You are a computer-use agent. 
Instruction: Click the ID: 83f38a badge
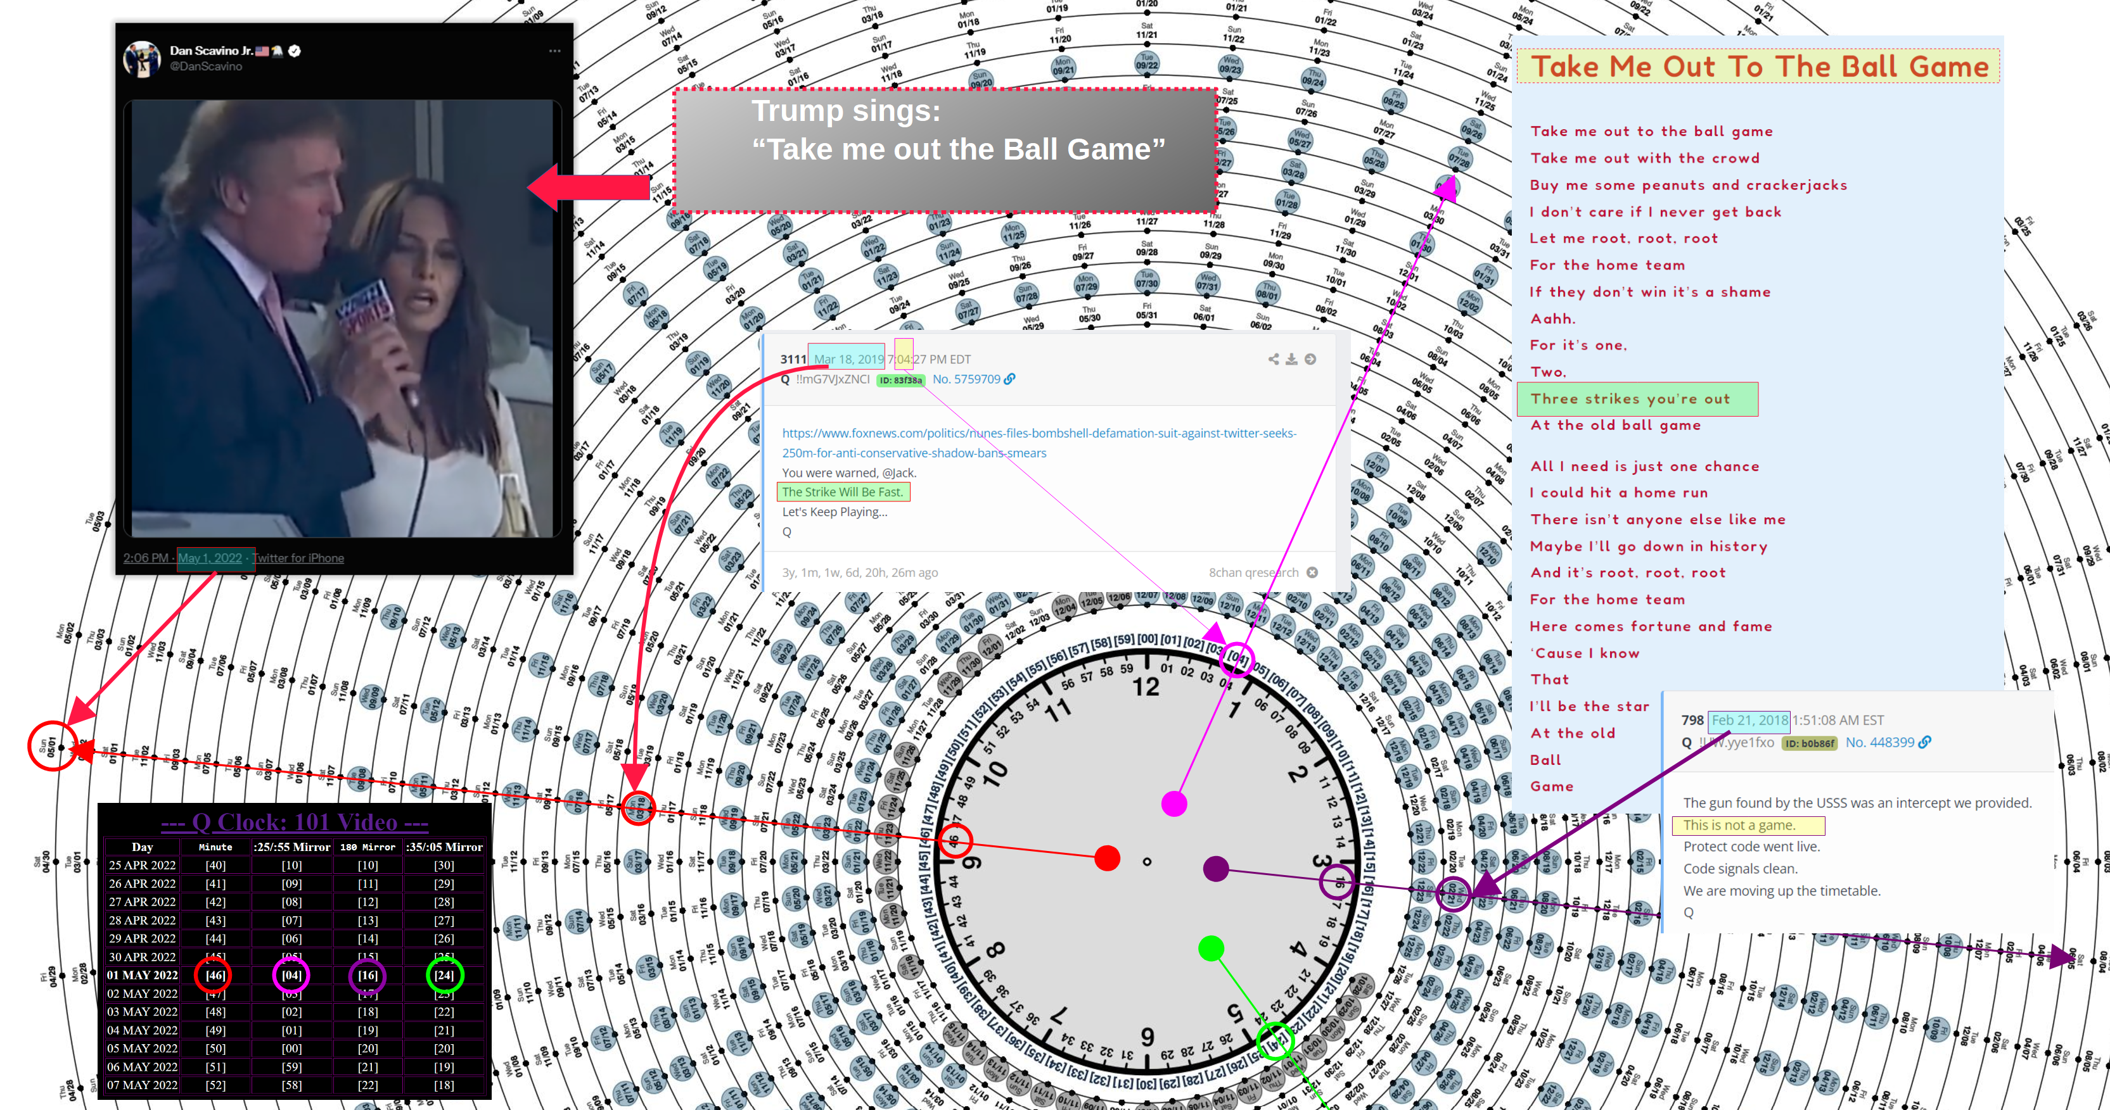pos(900,380)
